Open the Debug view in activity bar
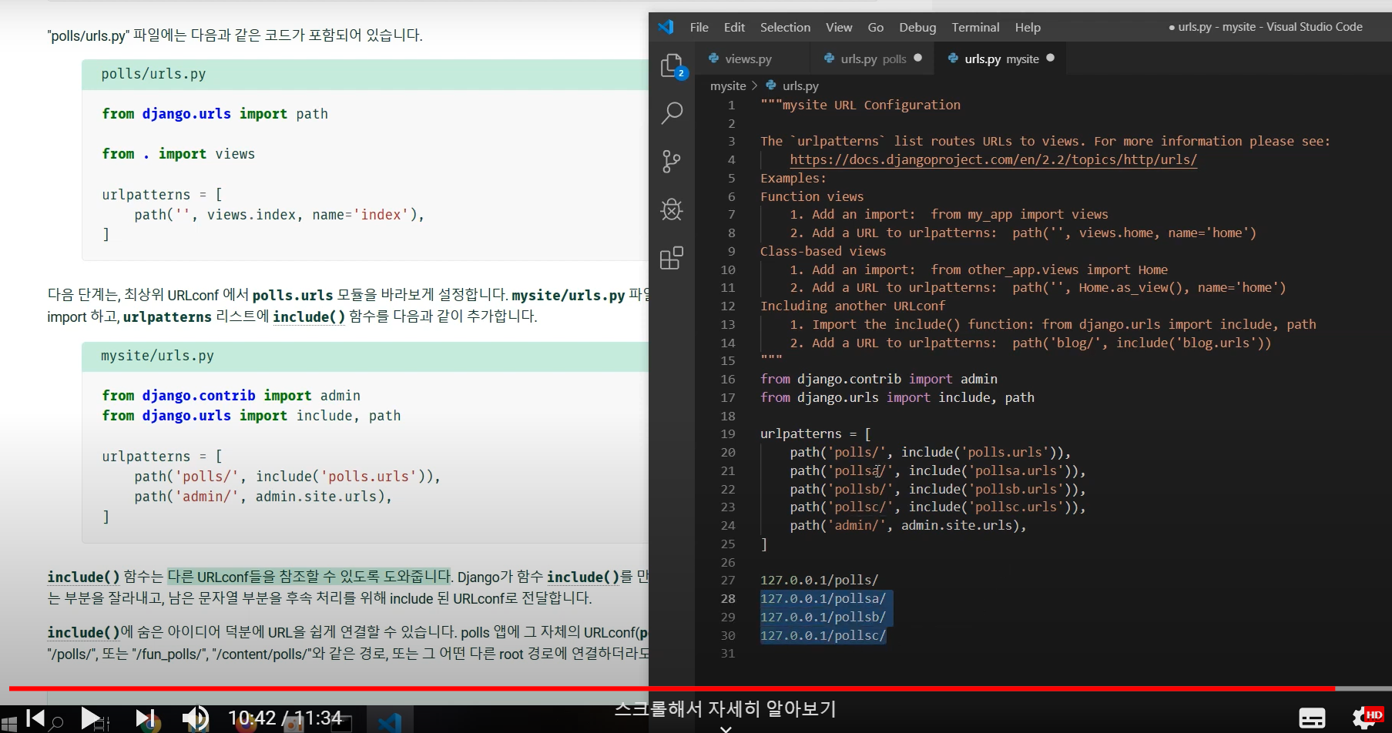1392x733 pixels. 672,209
